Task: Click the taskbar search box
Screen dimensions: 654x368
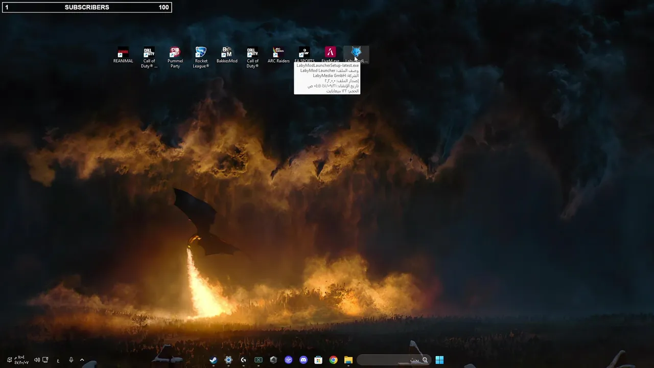Action: [393, 360]
